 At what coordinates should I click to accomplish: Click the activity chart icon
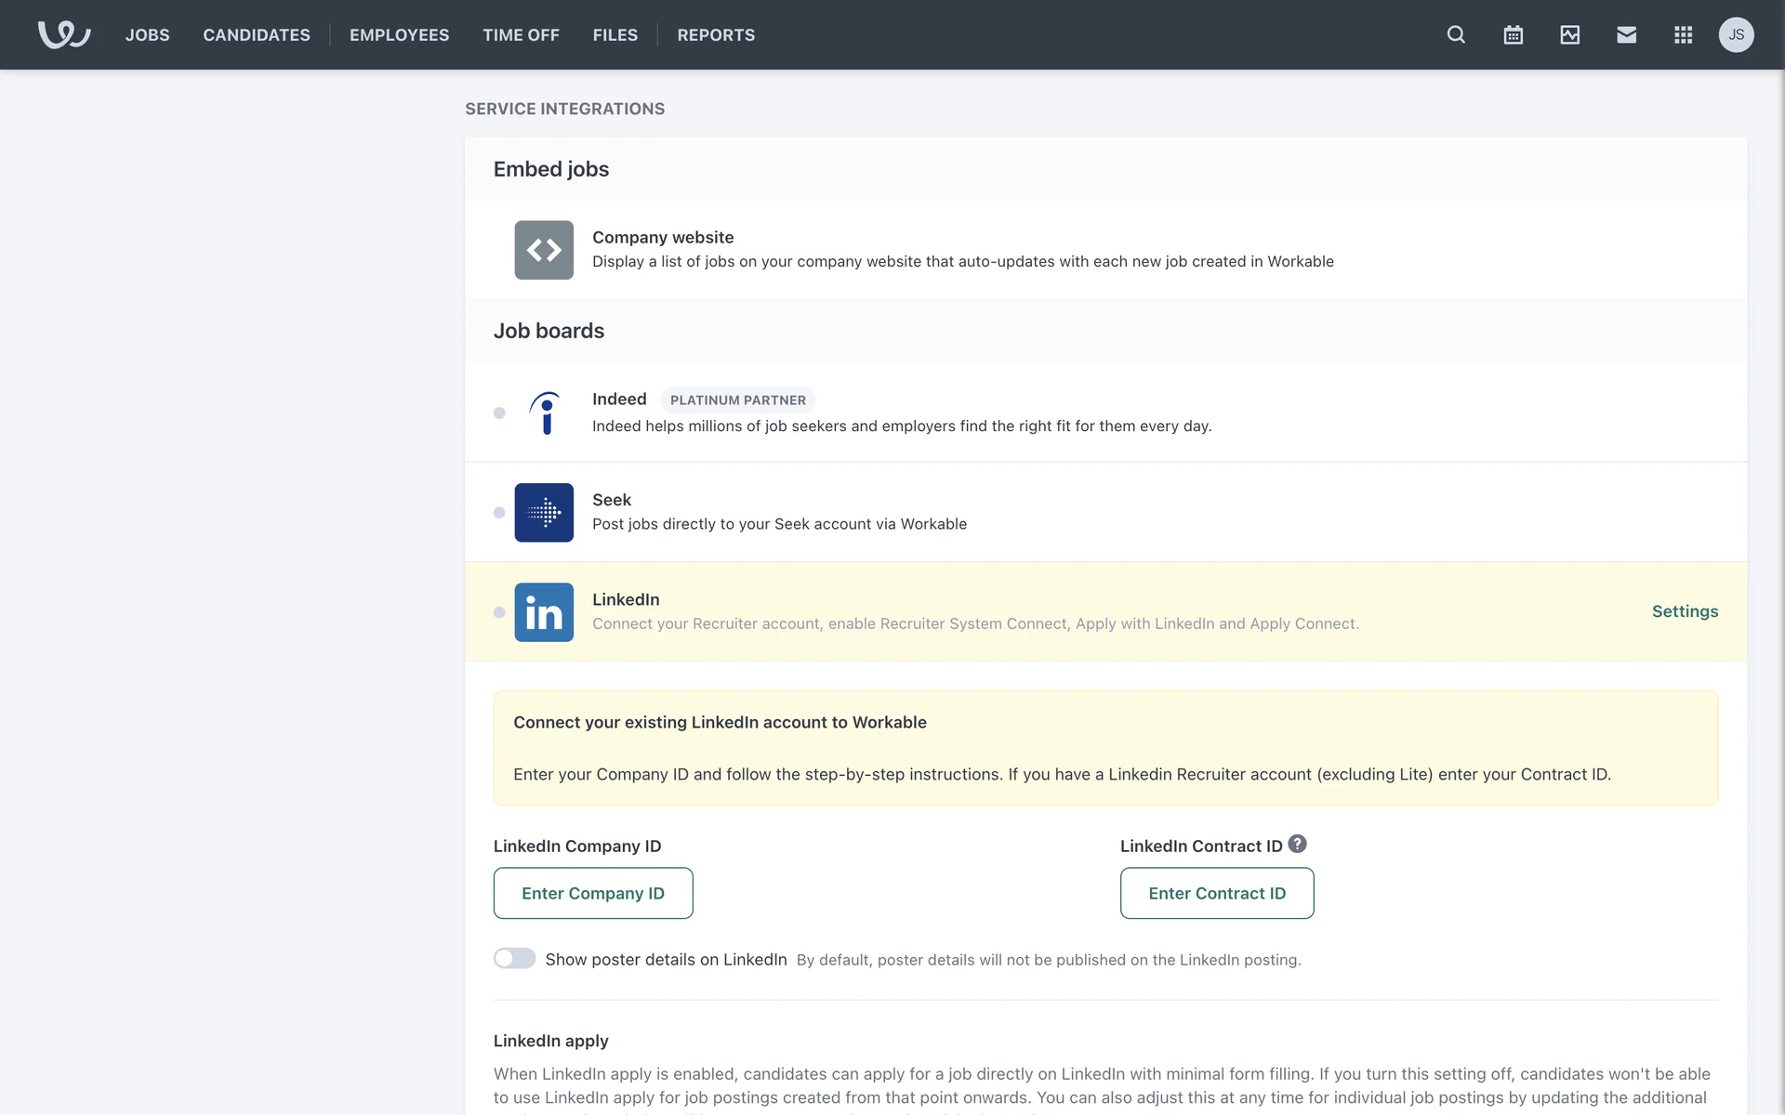click(x=1569, y=34)
